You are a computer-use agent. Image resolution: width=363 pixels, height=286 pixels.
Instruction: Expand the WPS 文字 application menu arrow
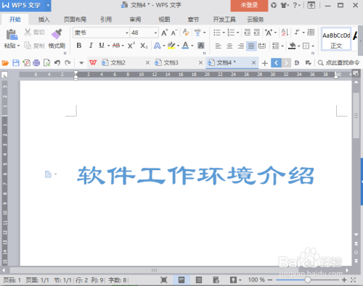point(48,5)
